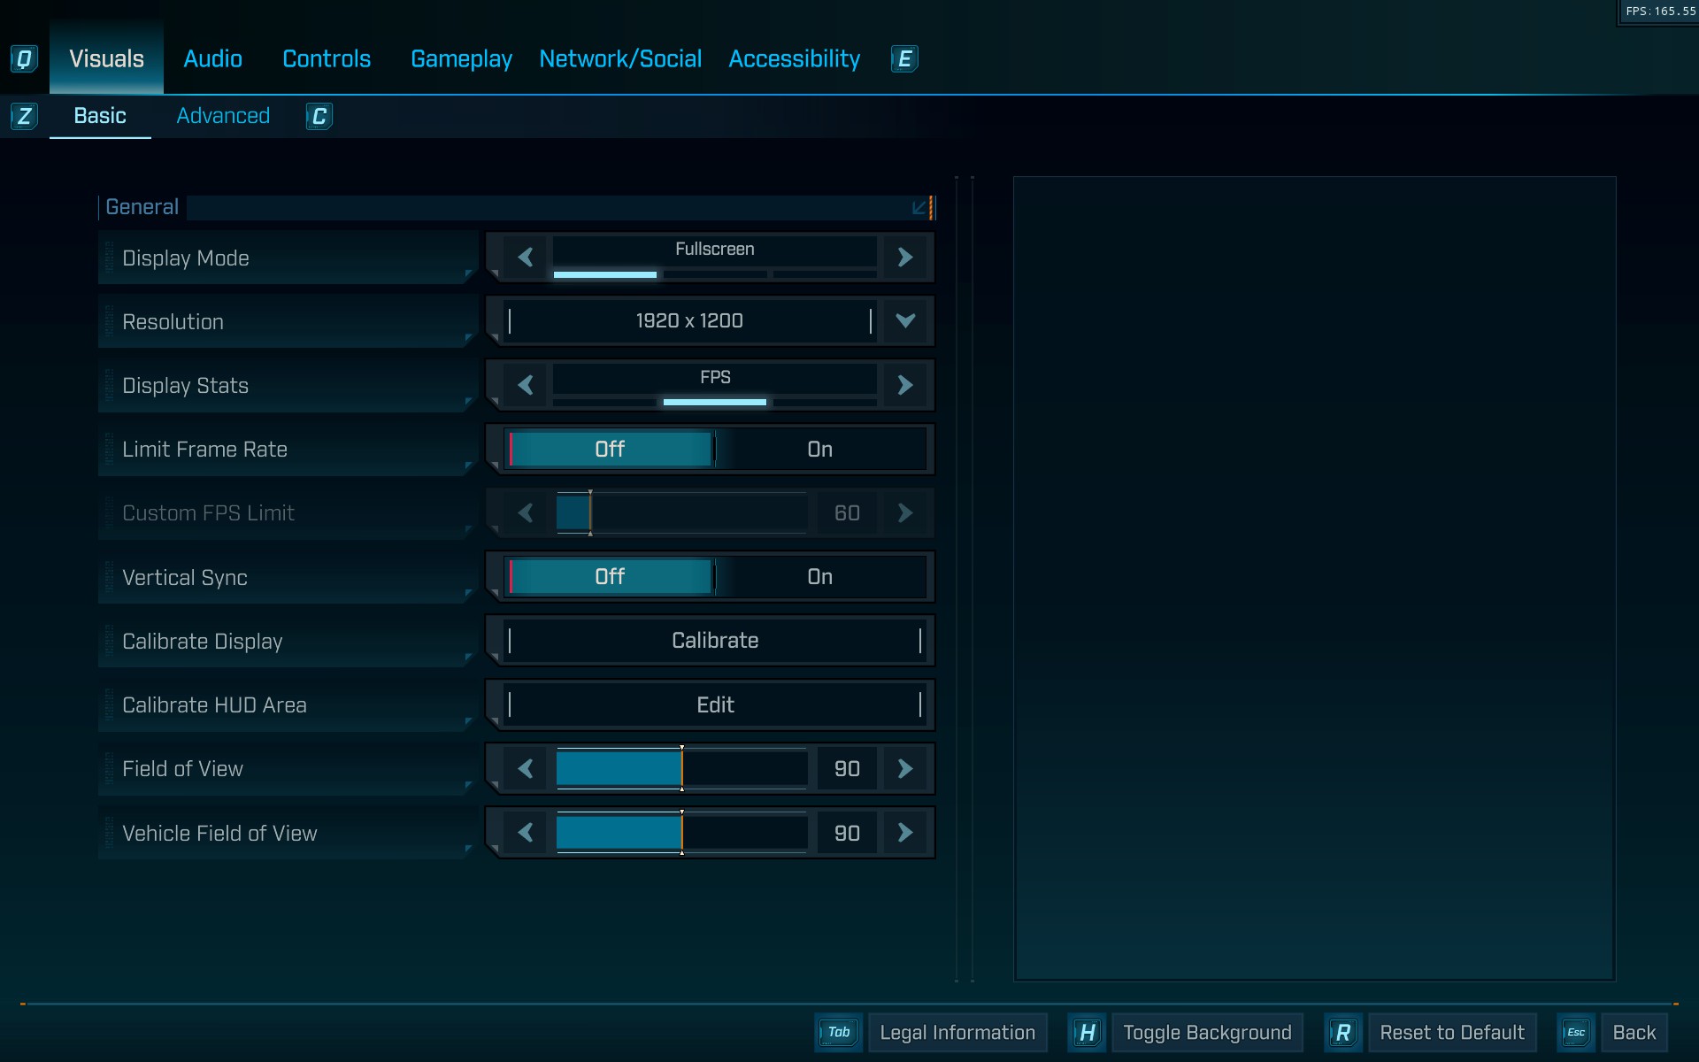Screen dimensions: 1699x1062
Task: Set Vertical Sync to Off
Action: click(x=610, y=577)
